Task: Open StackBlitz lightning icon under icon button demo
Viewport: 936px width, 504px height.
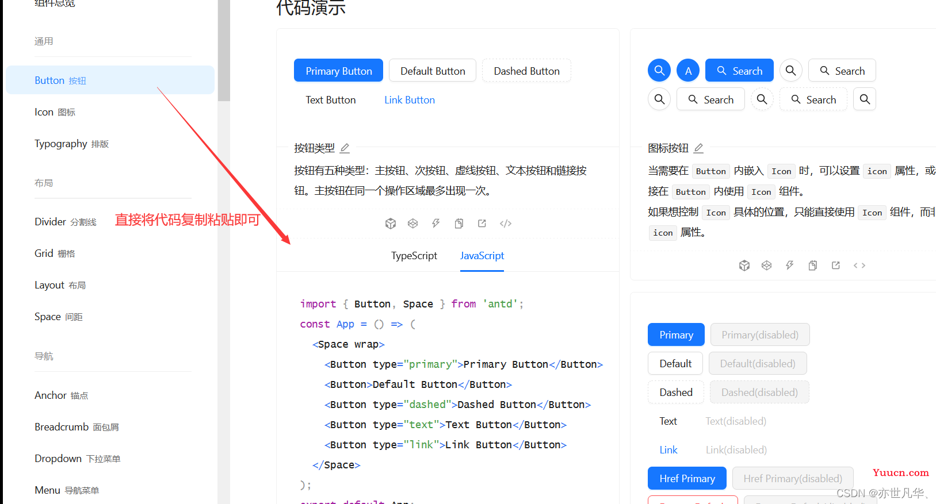Action: pos(790,266)
